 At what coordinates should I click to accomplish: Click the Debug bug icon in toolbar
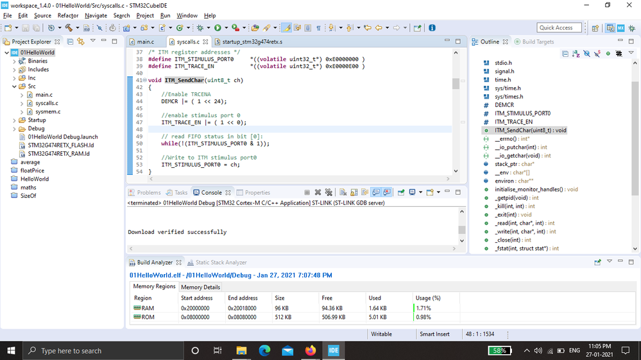pos(200,28)
